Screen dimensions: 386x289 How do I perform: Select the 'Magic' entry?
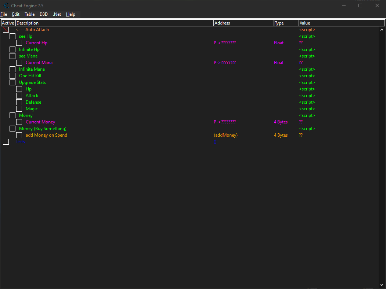(x=32, y=109)
